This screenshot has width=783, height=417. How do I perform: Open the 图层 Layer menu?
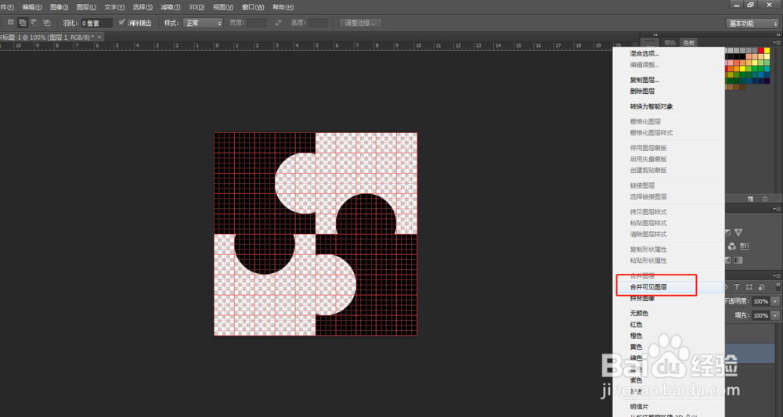pyautogui.click(x=86, y=7)
